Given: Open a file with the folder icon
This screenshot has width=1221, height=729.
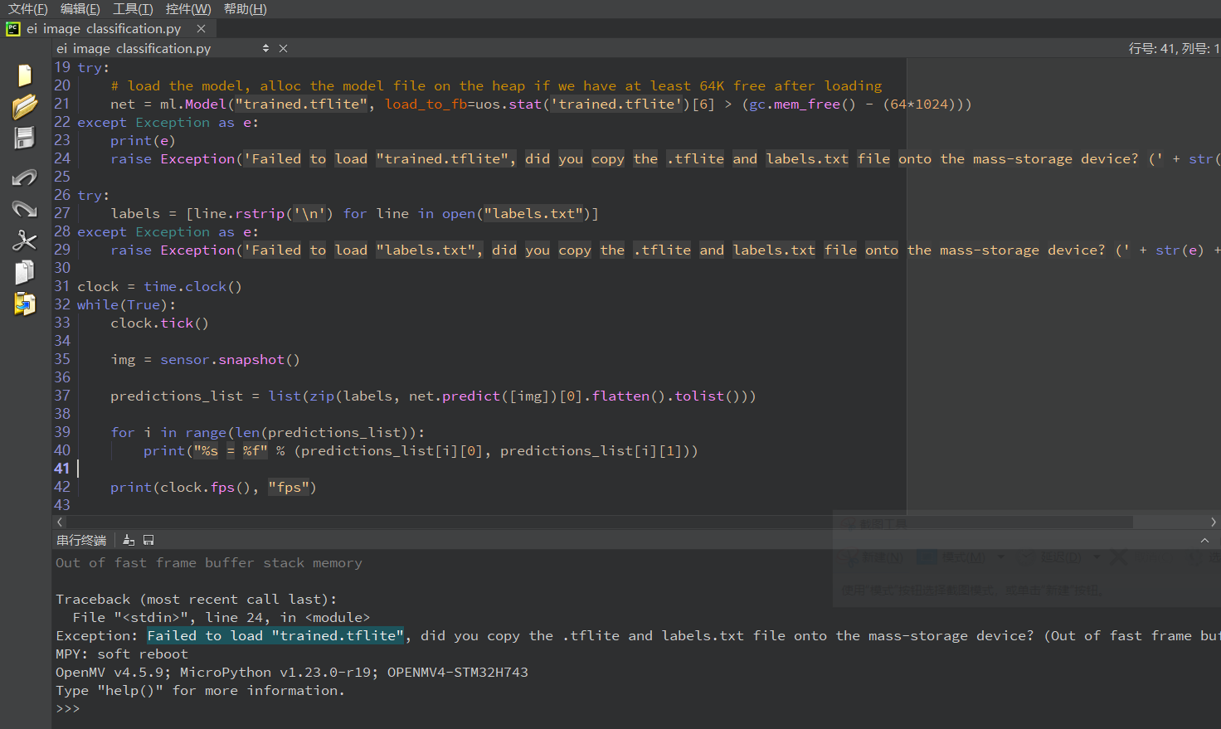Looking at the screenshot, I should (25, 107).
